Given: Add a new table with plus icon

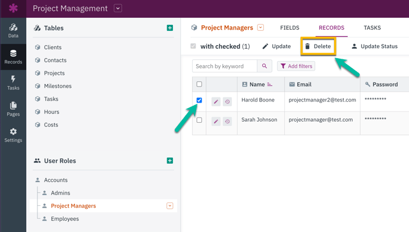Looking at the screenshot, I should pos(170,28).
